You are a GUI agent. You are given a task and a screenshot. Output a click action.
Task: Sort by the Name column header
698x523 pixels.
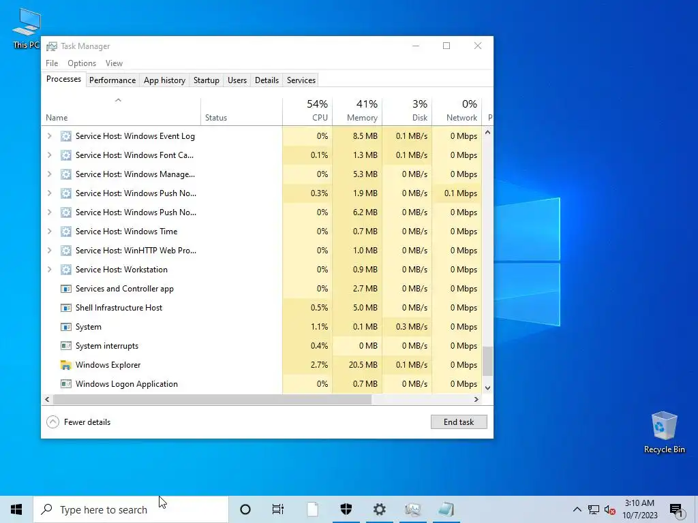point(121,112)
